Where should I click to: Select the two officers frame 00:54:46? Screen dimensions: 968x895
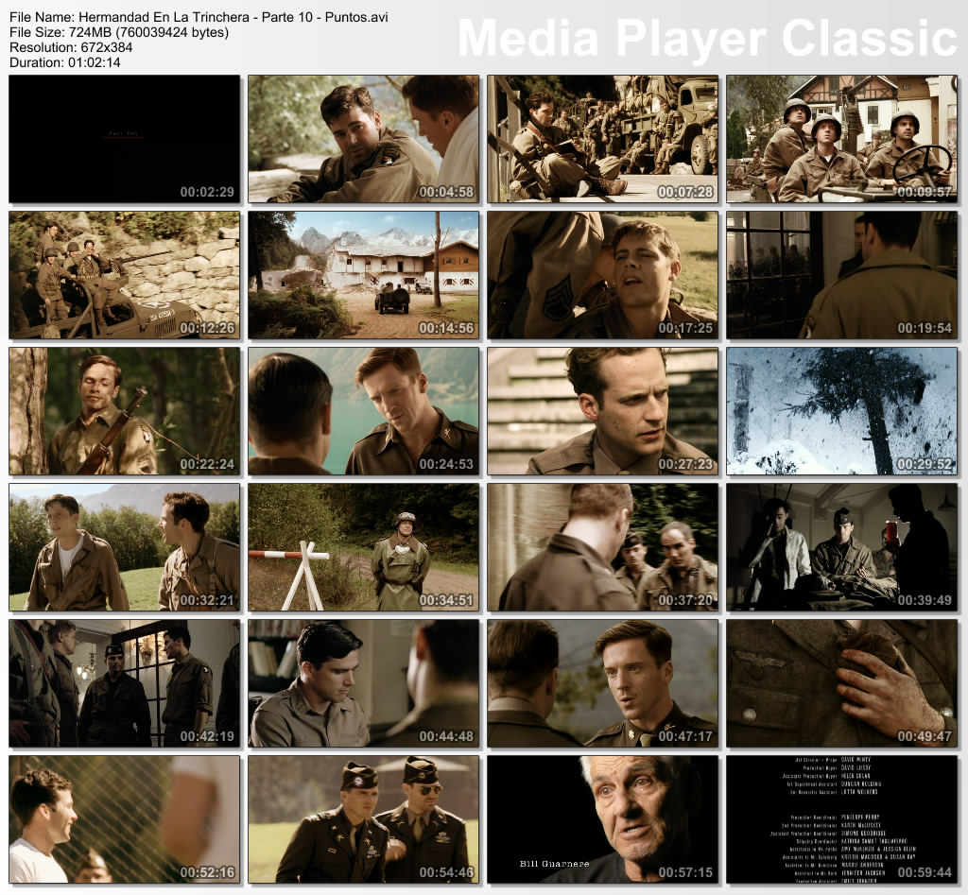pos(364,819)
